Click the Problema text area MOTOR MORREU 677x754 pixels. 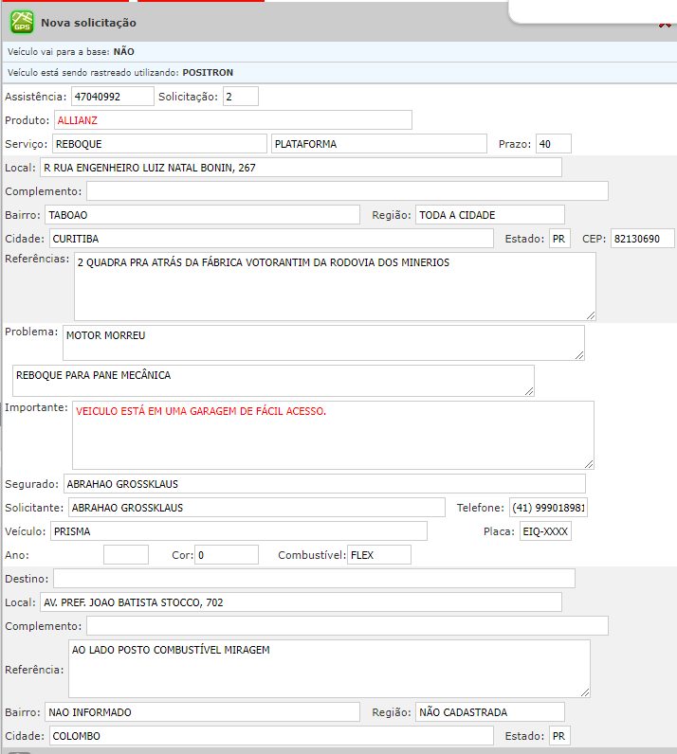(322, 343)
